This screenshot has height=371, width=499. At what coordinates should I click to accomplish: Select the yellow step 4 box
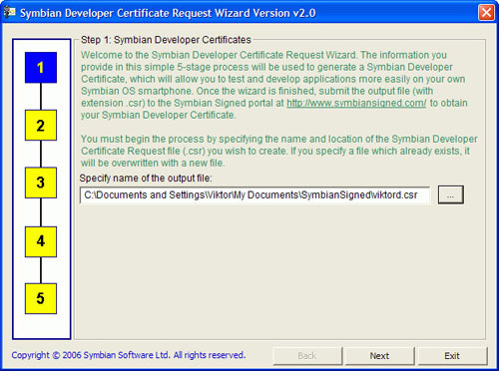pyautogui.click(x=41, y=241)
